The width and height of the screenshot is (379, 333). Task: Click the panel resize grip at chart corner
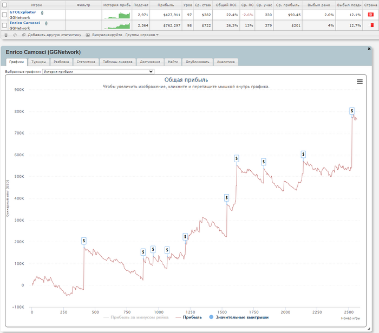(x=369, y=329)
